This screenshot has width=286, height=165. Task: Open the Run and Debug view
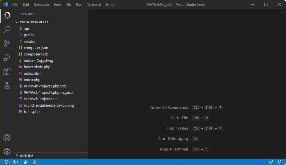coord(7,58)
